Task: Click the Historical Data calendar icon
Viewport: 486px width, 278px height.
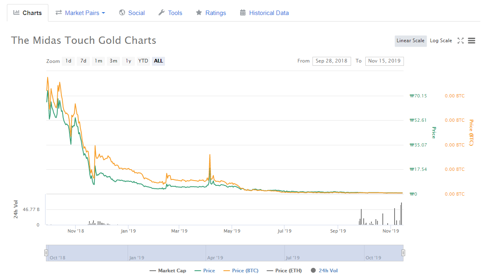Action: click(243, 13)
